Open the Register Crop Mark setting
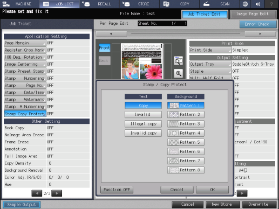The height and width of the screenshot is (209, 279). click(x=25, y=50)
